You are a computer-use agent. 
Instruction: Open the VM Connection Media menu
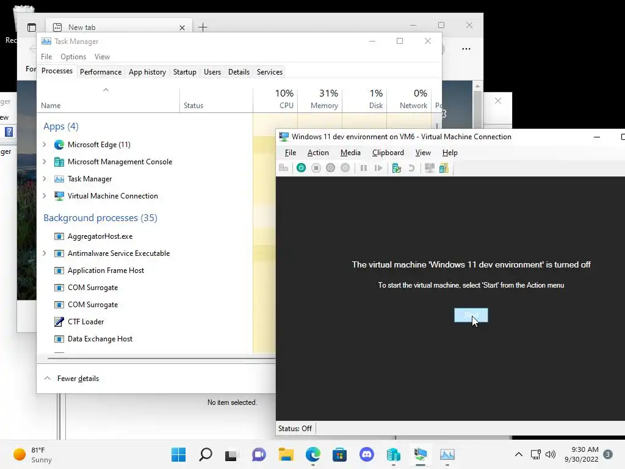[350, 153]
